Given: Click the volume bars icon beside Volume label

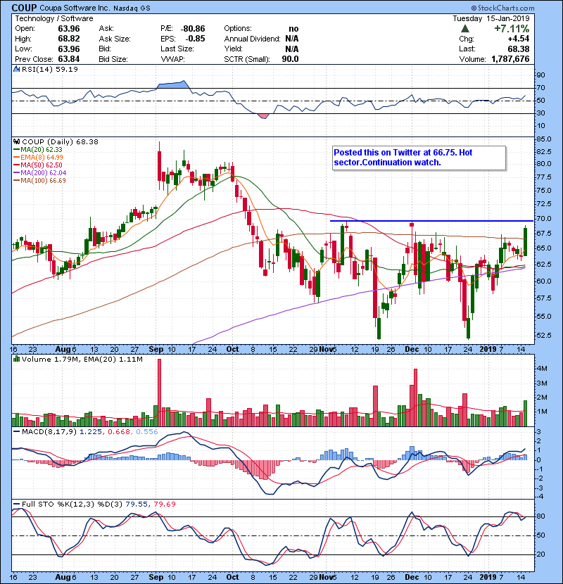Looking at the screenshot, I should pos(17,359).
